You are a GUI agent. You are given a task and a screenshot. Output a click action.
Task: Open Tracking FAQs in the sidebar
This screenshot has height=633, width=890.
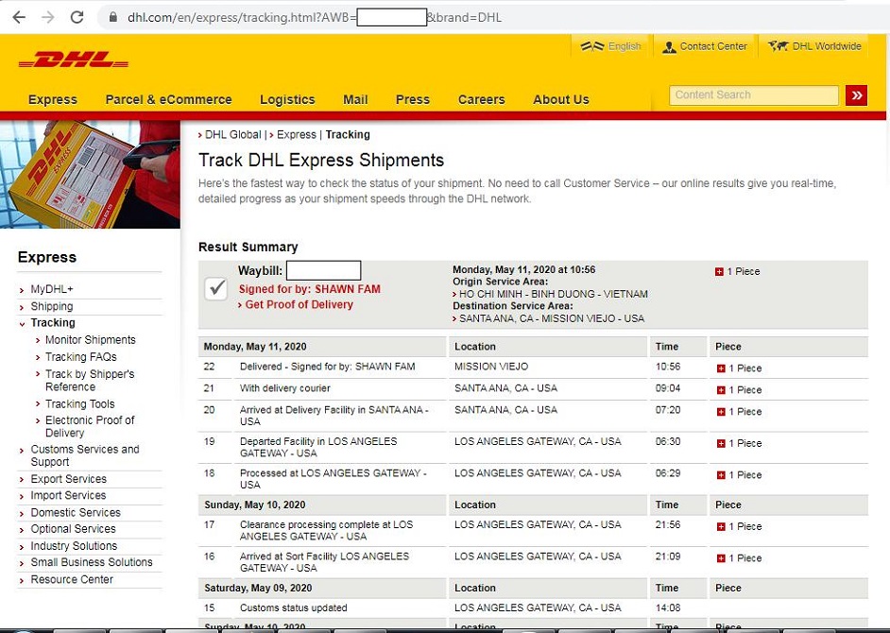click(x=80, y=356)
